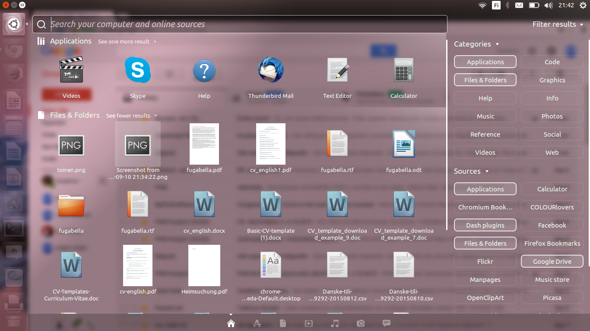
Task: Collapse the Sources filter section
Action: click(471, 171)
